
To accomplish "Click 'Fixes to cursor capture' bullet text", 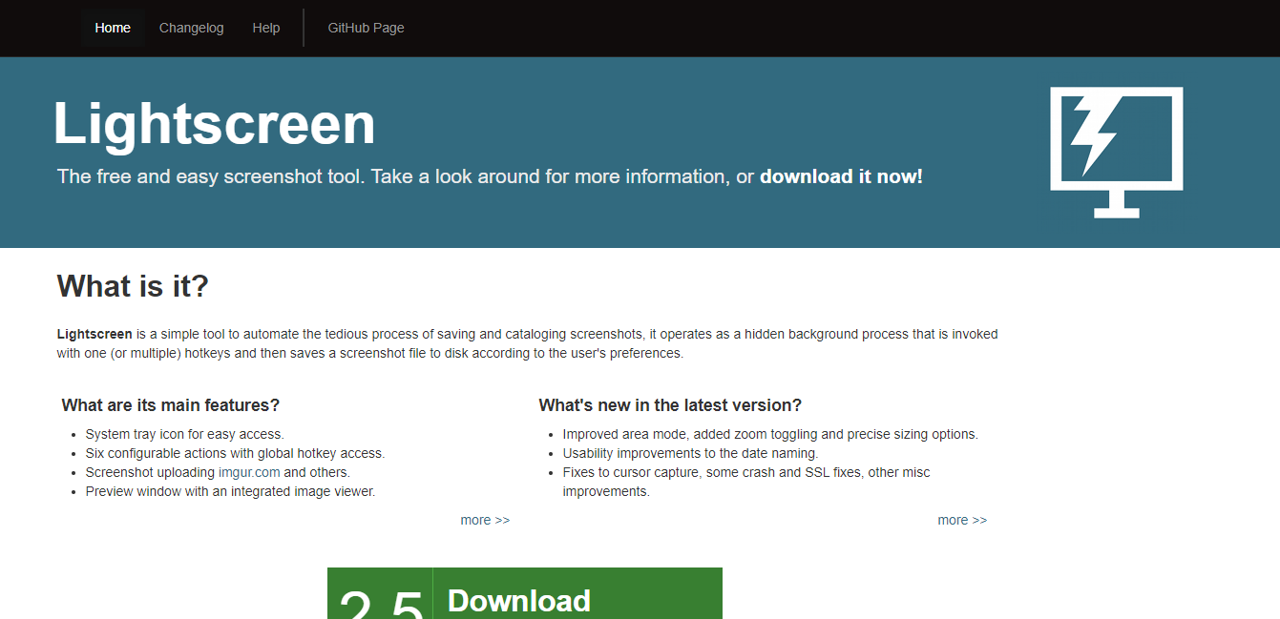I will pos(746,482).
